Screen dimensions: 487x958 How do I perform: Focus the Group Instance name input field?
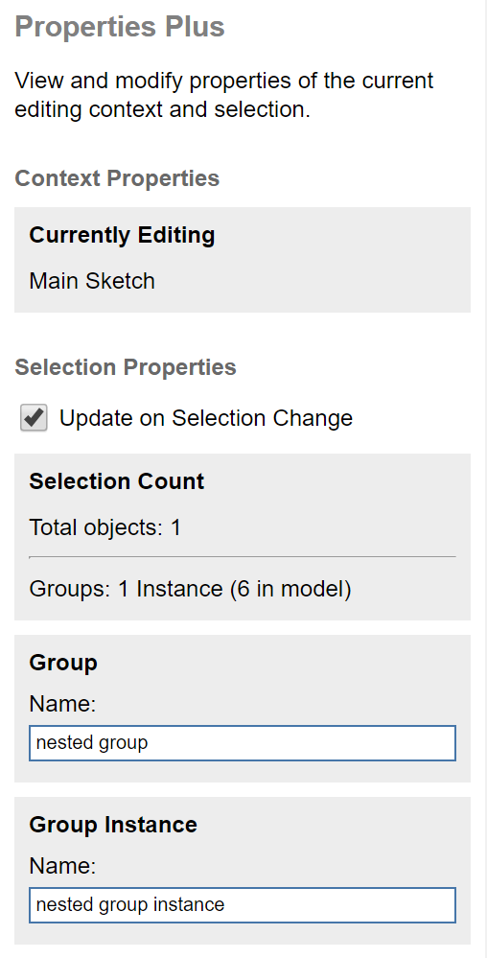click(x=243, y=905)
